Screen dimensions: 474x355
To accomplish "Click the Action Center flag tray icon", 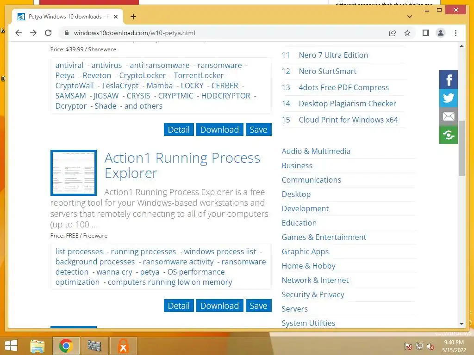I will tap(408, 346).
